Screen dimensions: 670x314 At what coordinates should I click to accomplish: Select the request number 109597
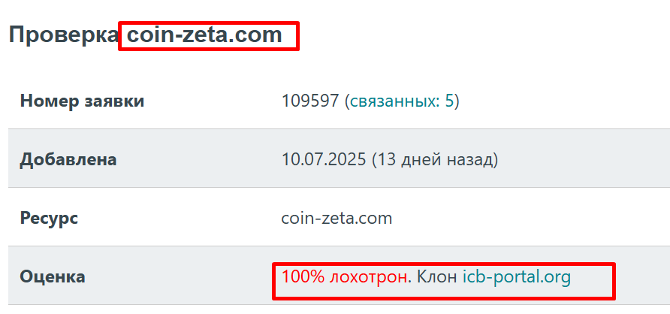309,101
